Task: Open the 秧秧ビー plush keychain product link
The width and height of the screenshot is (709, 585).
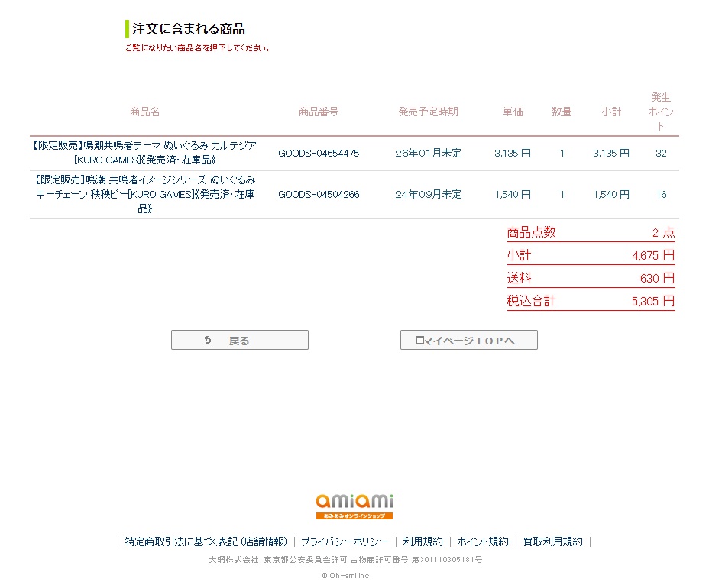Action: click(x=144, y=194)
